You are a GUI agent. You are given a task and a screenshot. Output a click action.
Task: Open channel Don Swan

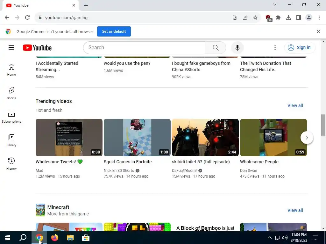pos(248,171)
